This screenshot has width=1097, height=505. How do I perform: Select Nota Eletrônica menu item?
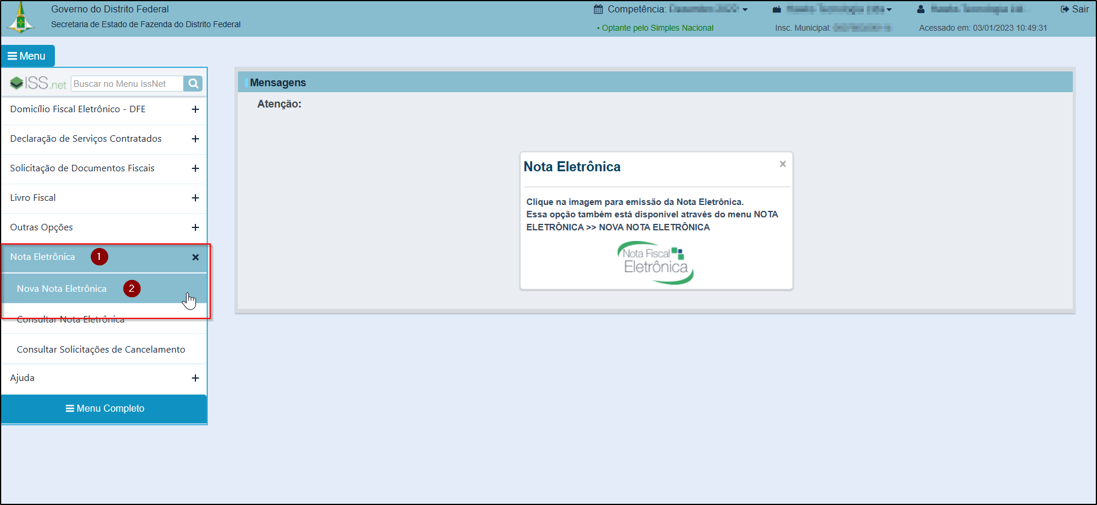[104, 258]
